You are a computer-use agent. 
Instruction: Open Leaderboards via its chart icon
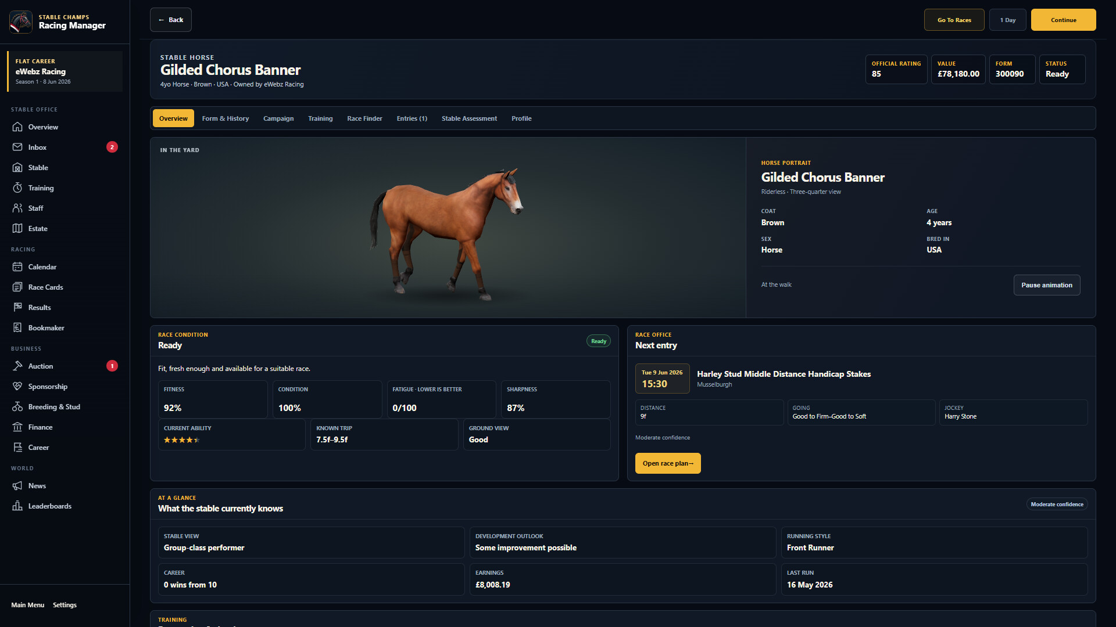click(x=17, y=506)
